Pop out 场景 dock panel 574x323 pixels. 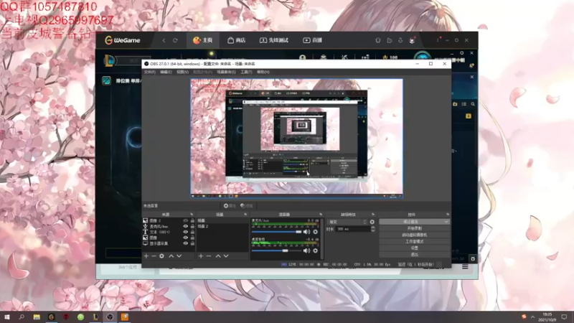click(245, 214)
